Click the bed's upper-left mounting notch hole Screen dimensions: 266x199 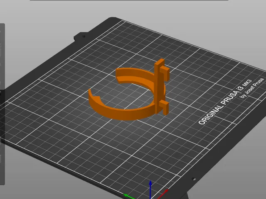(x=84, y=36)
